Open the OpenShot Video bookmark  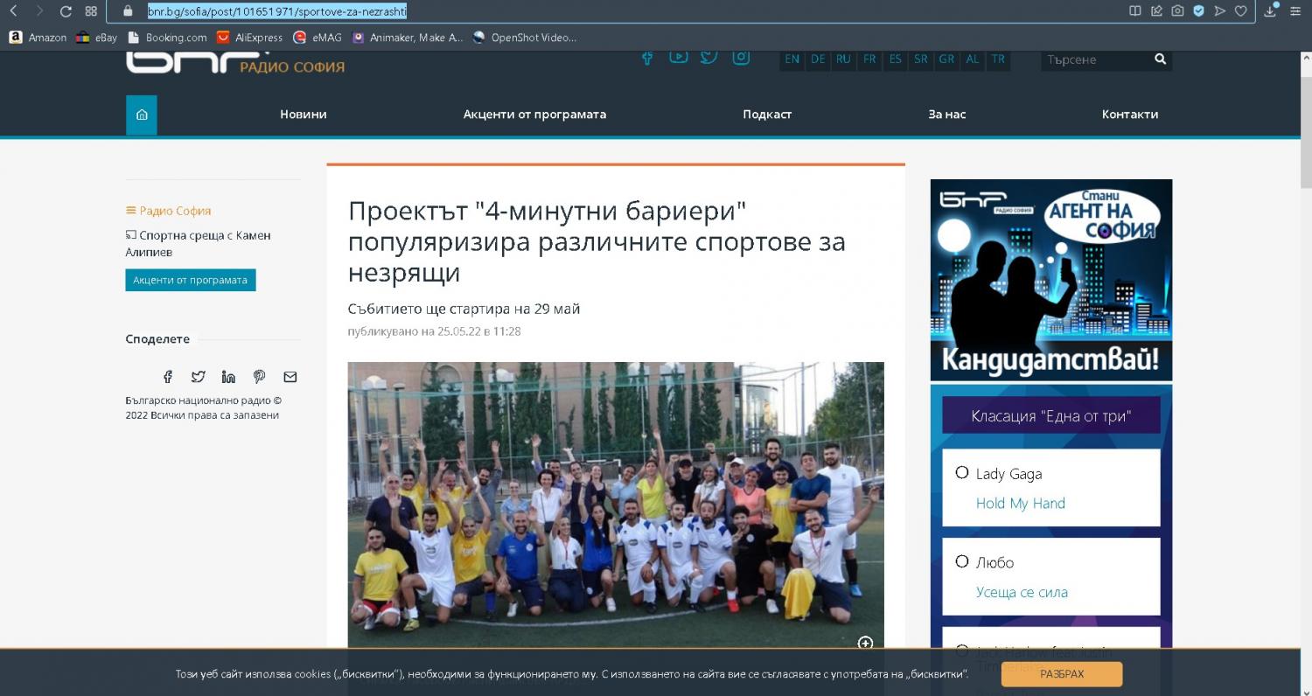[x=525, y=38]
